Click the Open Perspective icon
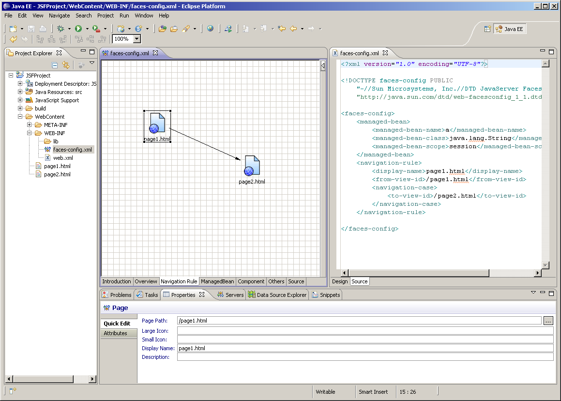 point(488,29)
